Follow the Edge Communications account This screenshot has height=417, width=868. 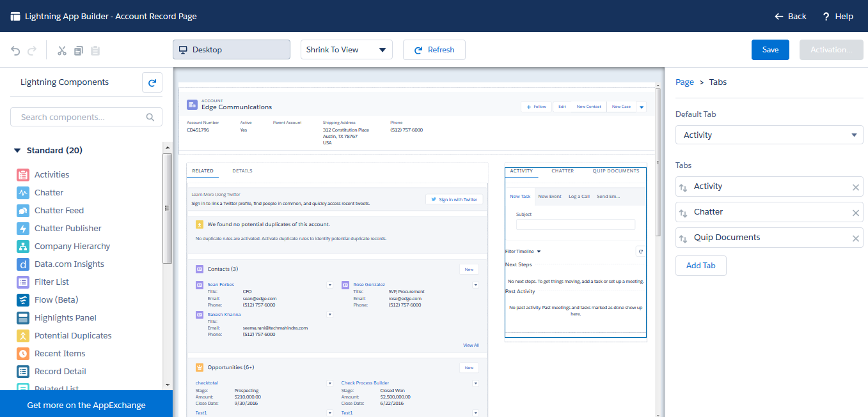pyautogui.click(x=536, y=107)
